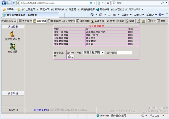Open the 房间管理 toolbar menu
The height and width of the screenshot is (119, 169).
(x=40, y=21)
